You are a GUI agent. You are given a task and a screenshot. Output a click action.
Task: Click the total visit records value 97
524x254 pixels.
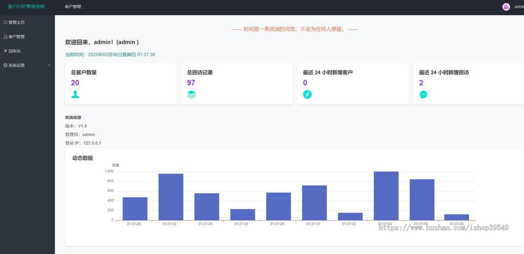[x=191, y=83]
